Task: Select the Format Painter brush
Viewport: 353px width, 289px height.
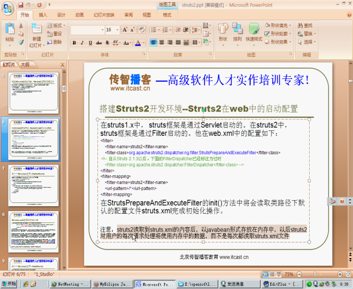Action: (x=21, y=42)
